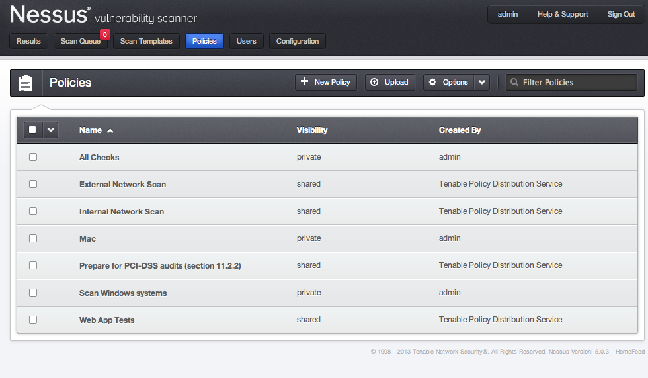This screenshot has height=378, width=648.
Task: Open the External Network Scan policy
Action: pos(123,185)
